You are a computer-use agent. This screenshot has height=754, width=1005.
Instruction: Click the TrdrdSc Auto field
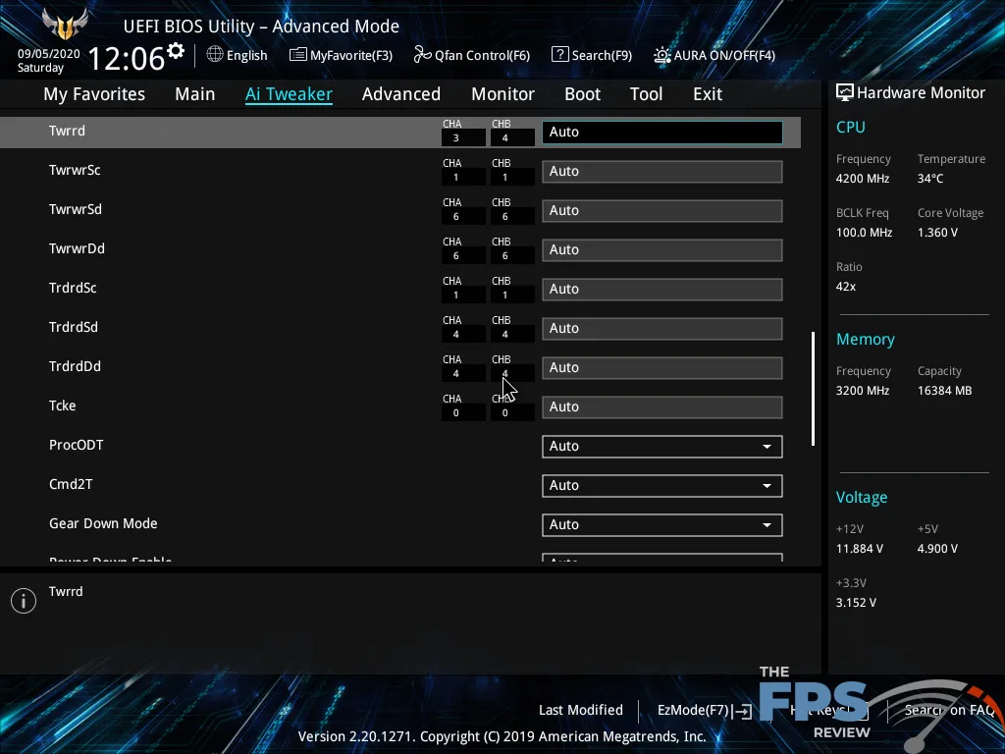(662, 290)
